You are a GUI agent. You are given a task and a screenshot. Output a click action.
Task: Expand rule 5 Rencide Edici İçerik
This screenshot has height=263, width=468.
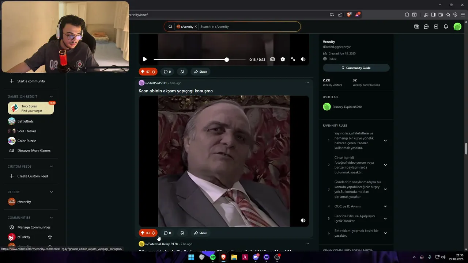385,218
